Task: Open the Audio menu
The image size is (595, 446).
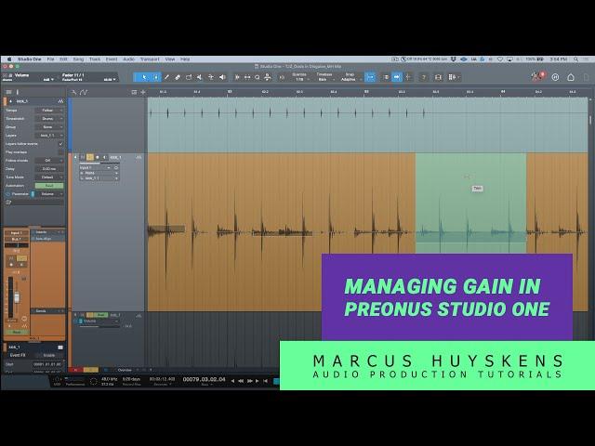Action: [129, 59]
